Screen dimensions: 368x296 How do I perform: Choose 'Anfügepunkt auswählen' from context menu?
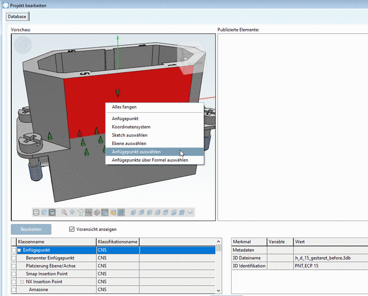136,152
